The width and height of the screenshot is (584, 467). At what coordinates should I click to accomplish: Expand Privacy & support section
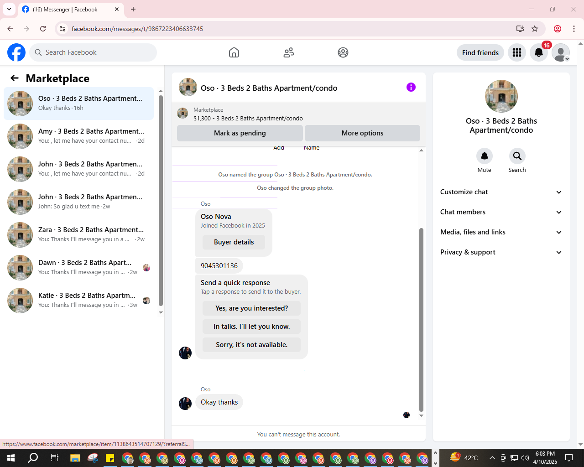tap(501, 252)
